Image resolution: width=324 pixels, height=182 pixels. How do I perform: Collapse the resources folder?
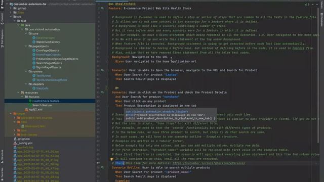[x=18, y=93]
